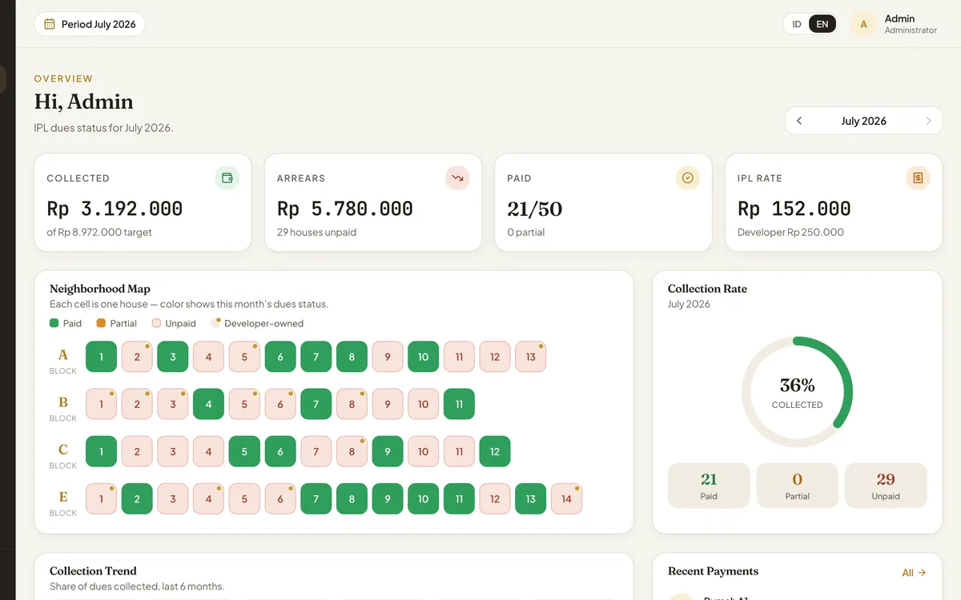Open the July 2026 month picker label

[863, 121]
